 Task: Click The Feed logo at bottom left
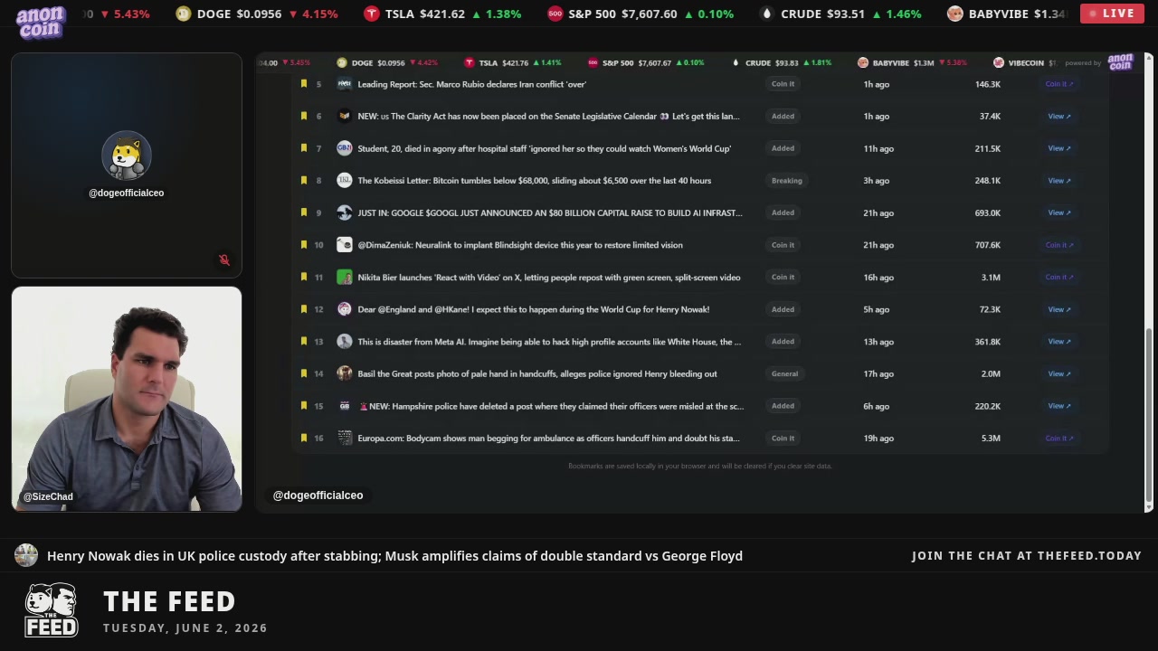(51, 611)
